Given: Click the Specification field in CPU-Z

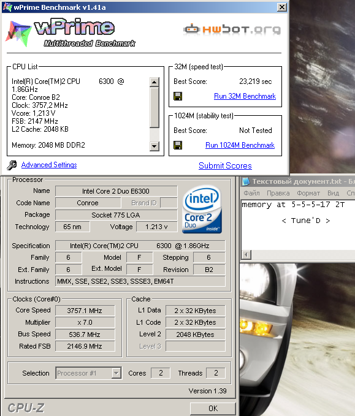Looking at the screenshot, I should pos(140,246).
